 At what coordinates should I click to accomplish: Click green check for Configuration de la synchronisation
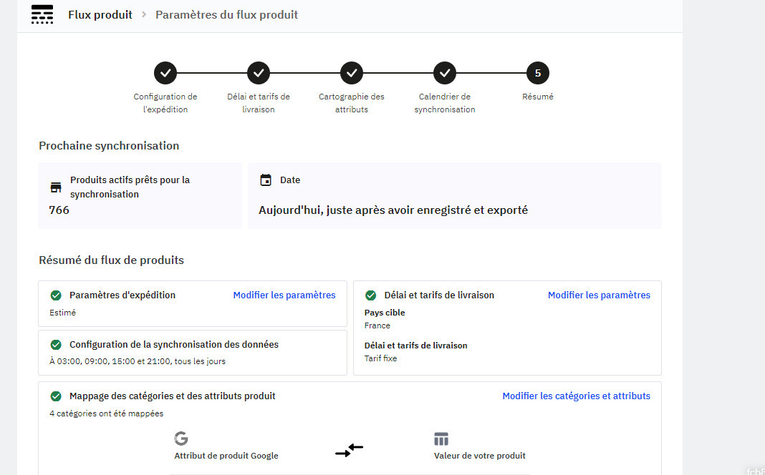click(56, 345)
